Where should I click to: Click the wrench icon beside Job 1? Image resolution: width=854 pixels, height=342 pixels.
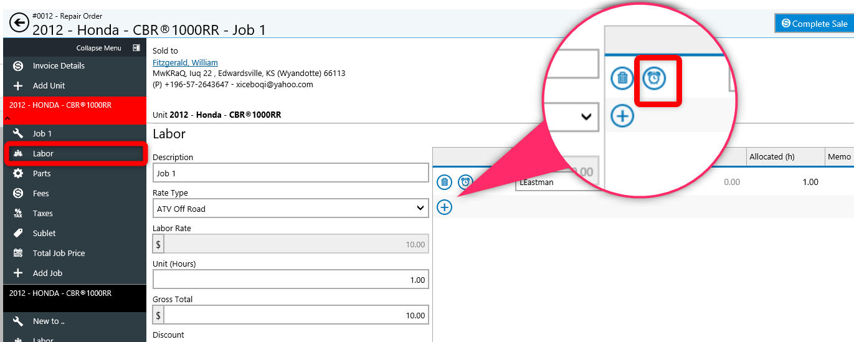(x=18, y=133)
